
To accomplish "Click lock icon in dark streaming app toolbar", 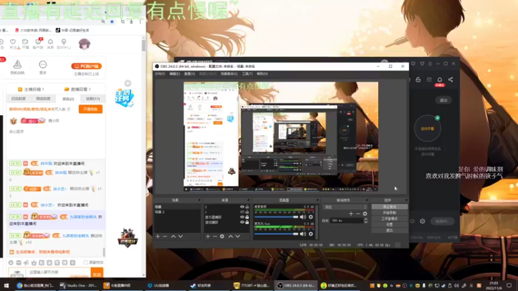I will (418, 80).
